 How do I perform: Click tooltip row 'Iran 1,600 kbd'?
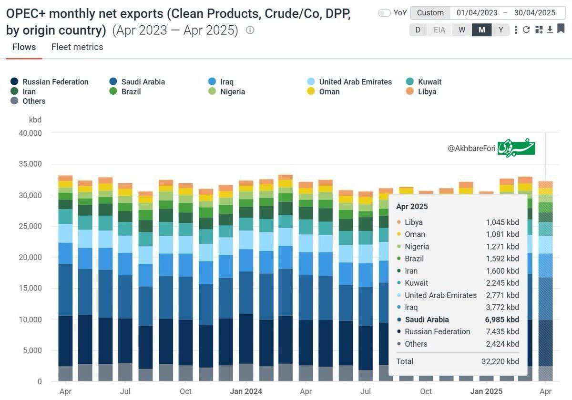coord(458,271)
